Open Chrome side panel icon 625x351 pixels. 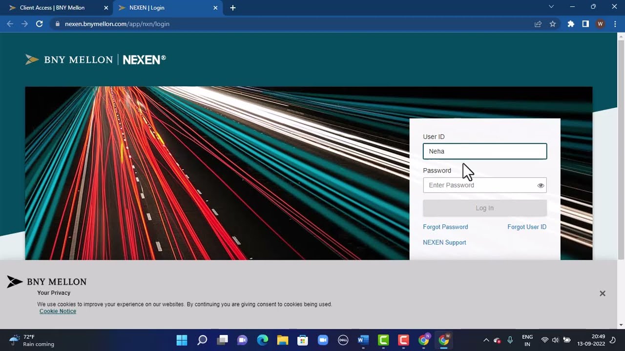click(585, 24)
